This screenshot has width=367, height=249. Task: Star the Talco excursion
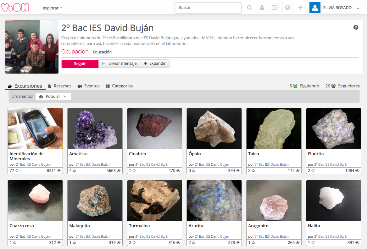[253, 170]
